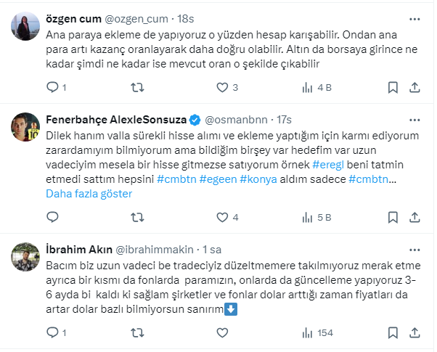Expand tweet with 'Daha fazla göster'
Screen dimensions: 437x352
pos(87,194)
